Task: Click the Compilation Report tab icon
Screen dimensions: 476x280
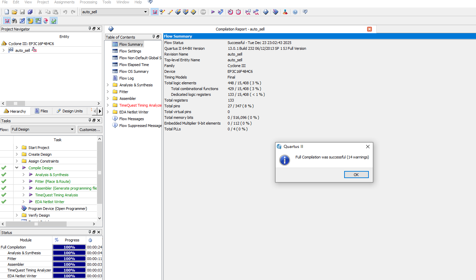Action: (x=111, y=29)
